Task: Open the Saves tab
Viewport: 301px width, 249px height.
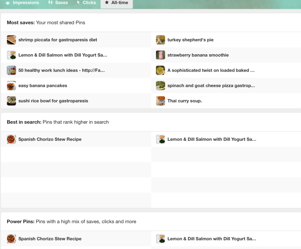Action: [58, 3]
